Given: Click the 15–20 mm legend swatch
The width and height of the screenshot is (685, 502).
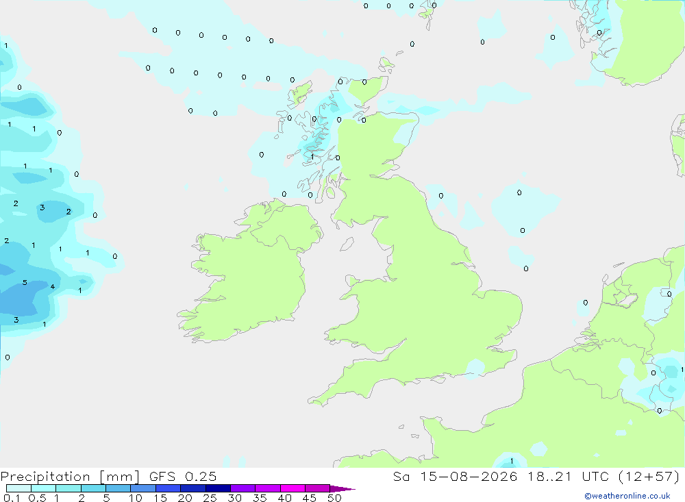Looking at the screenshot, I should tap(168, 488).
